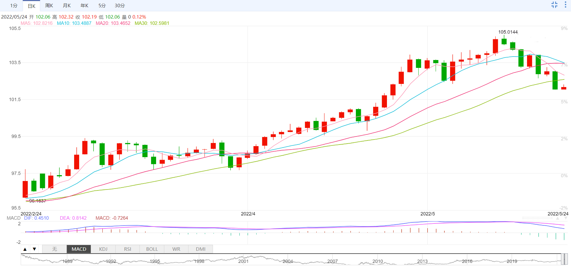This screenshot has width=571, height=269.
Task: Click the gray down-triangle under 2022/5/24
Action: (x=566, y=218)
